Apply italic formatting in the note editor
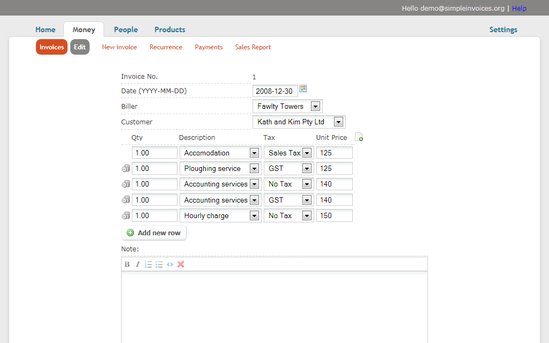 (137, 264)
